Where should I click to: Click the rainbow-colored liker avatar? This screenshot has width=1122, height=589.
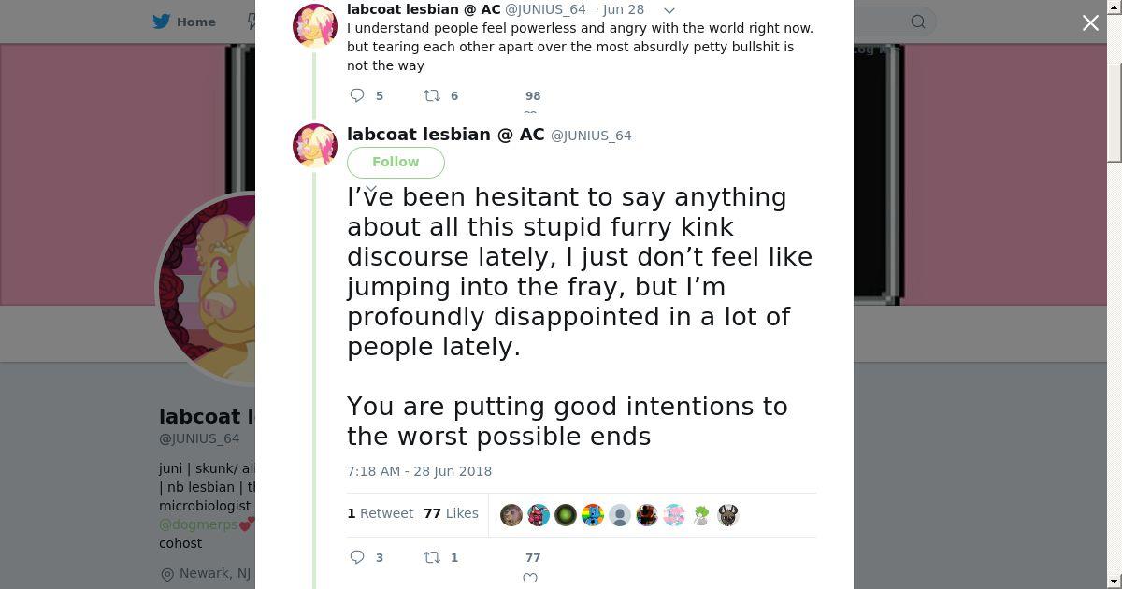pyautogui.click(x=593, y=515)
